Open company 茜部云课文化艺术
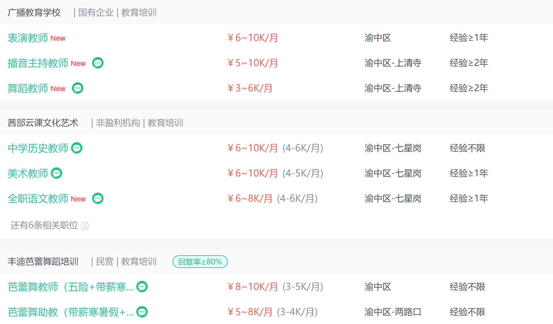 [x=43, y=123]
